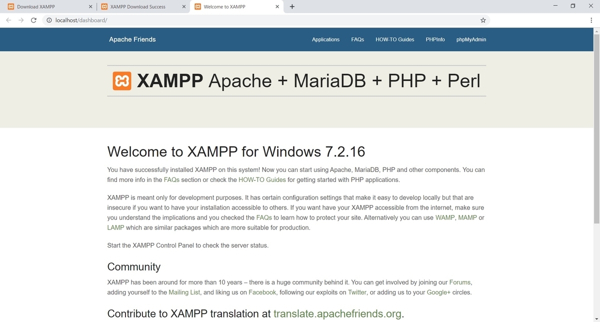
Task: Close the XAMPP Download Success tab
Action: 184,6
